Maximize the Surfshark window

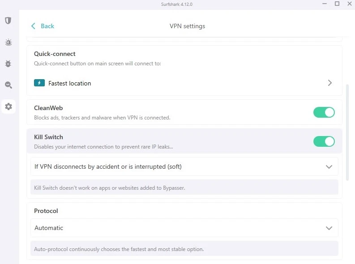[x=337, y=4]
